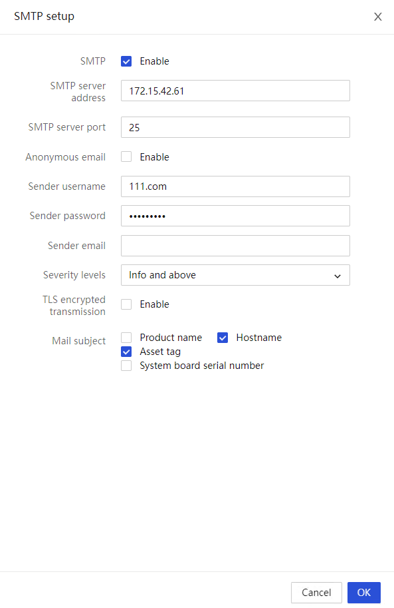Click the Cancel button
Screen dimensions: 394x608
point(316,593)
